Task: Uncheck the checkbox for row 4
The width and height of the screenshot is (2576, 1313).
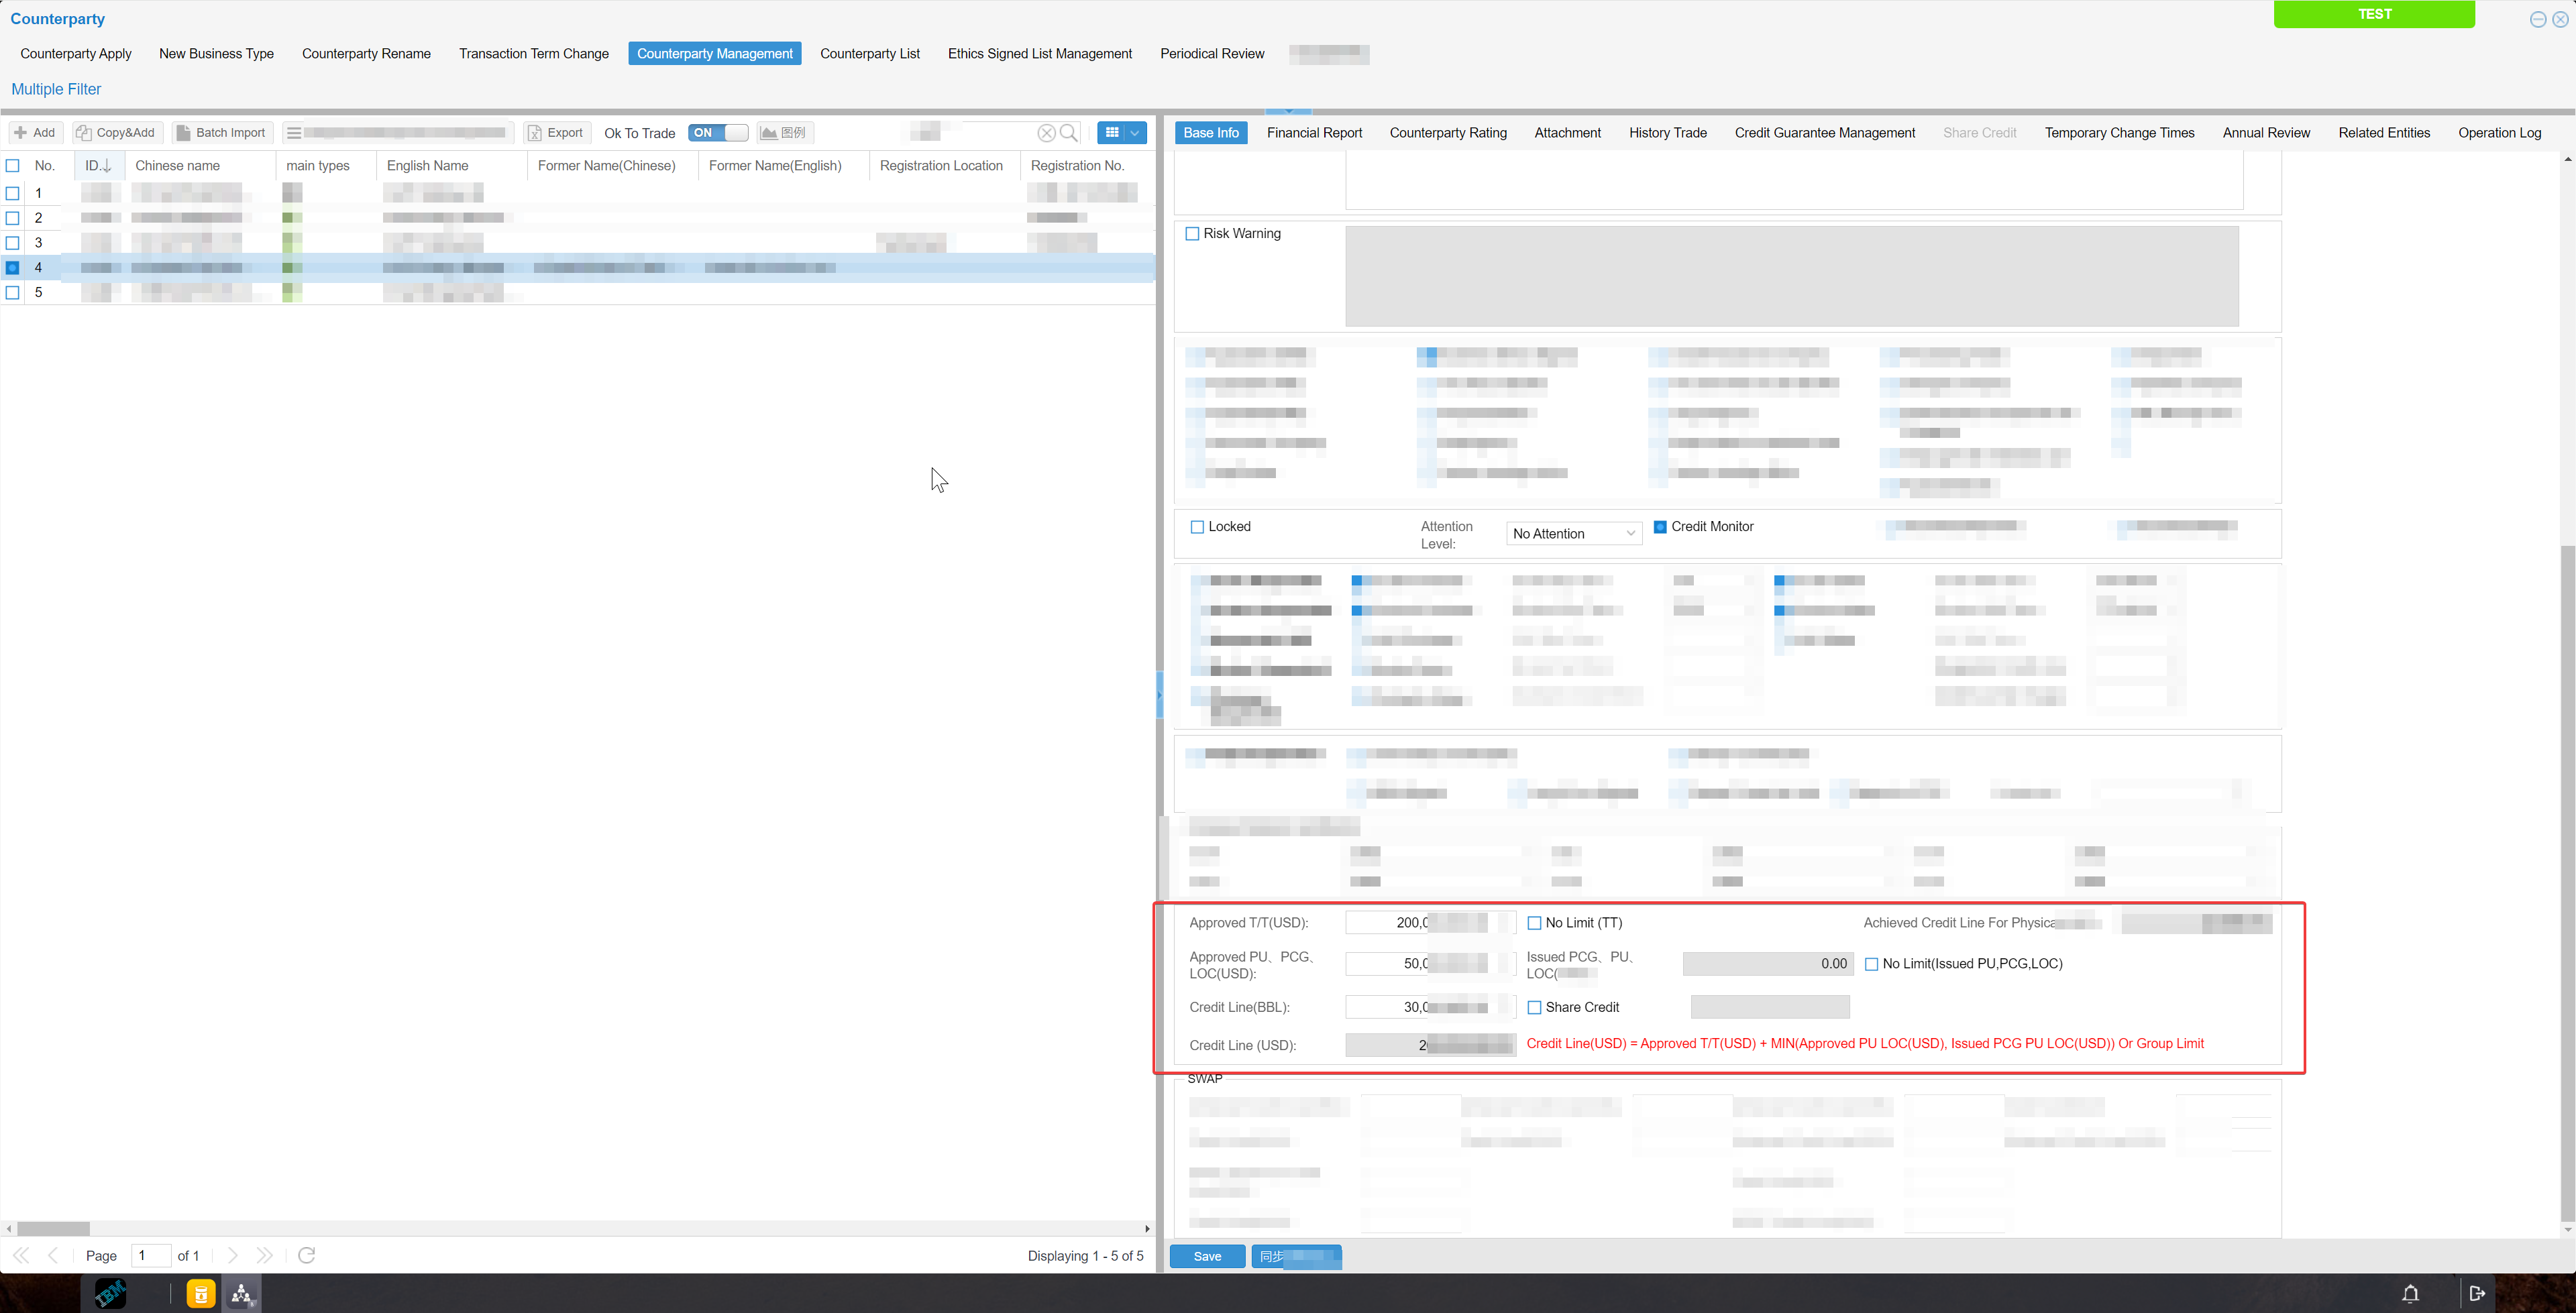Action: 13,268
